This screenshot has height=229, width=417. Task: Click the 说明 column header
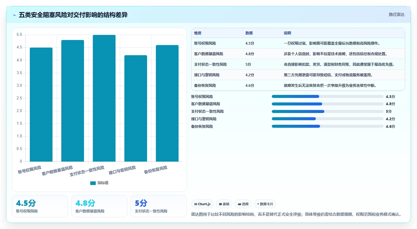(287, 33)
